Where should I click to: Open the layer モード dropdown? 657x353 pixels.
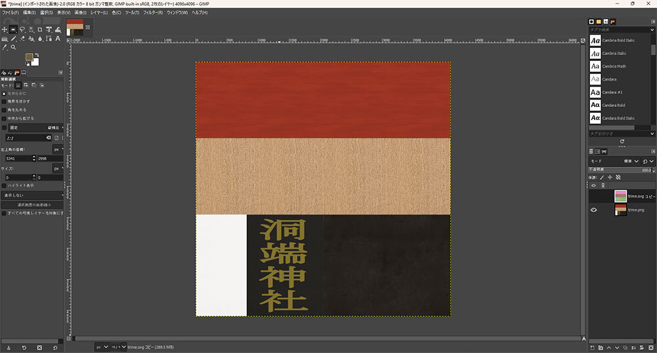tap(614, 161)
